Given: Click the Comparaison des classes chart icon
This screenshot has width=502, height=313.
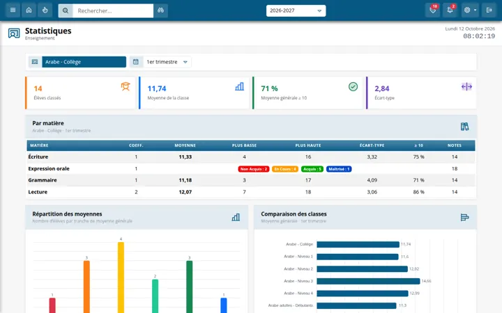Looking at the screenshot, I should 464,217.
